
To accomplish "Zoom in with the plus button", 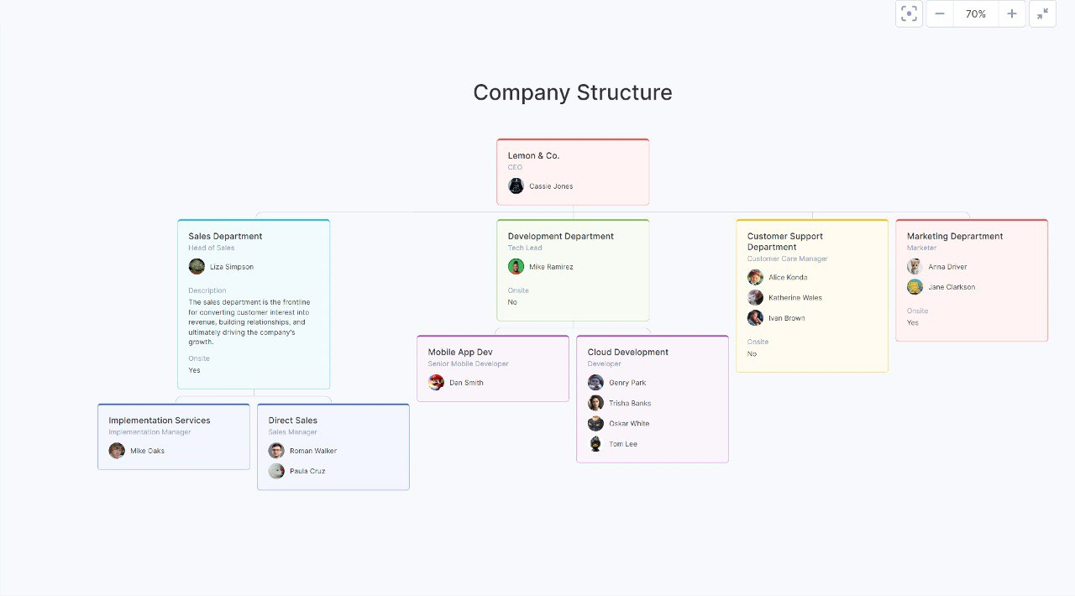I will (1012, 13).
